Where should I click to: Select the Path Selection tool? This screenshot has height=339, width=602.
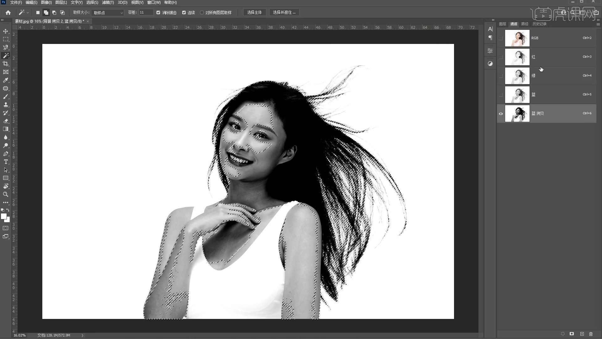[x=6, y=170]
